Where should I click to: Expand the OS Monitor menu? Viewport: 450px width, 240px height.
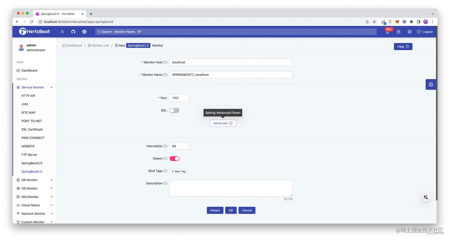(x=34, y=188)
